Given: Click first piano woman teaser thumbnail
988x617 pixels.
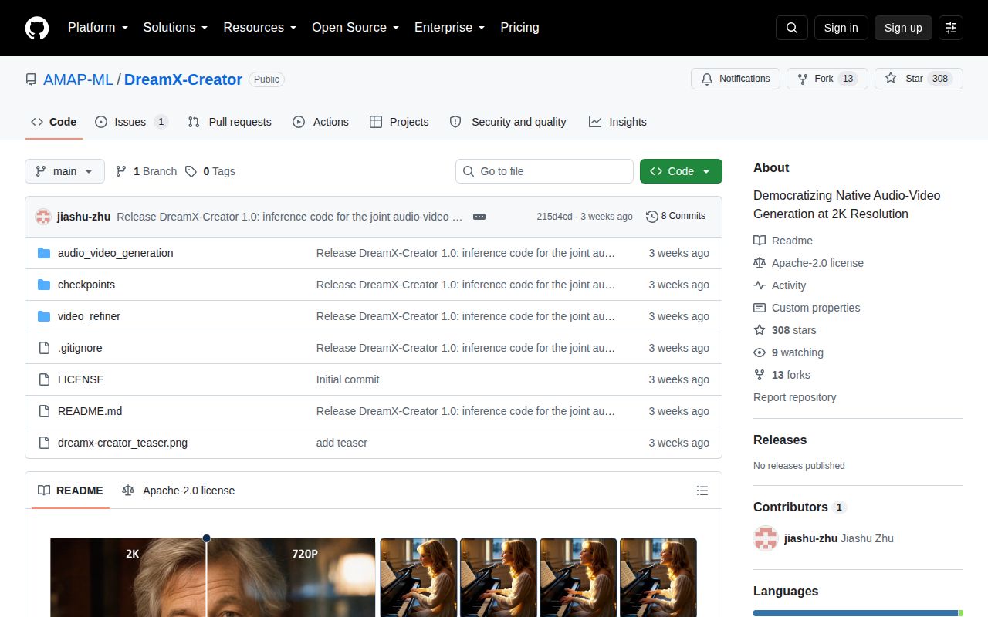Looking at the screenshot, I should [418, 577].
